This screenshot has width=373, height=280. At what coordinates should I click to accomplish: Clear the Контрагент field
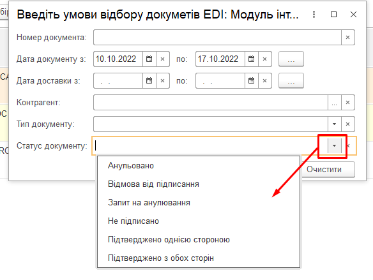tap(348, 102)
